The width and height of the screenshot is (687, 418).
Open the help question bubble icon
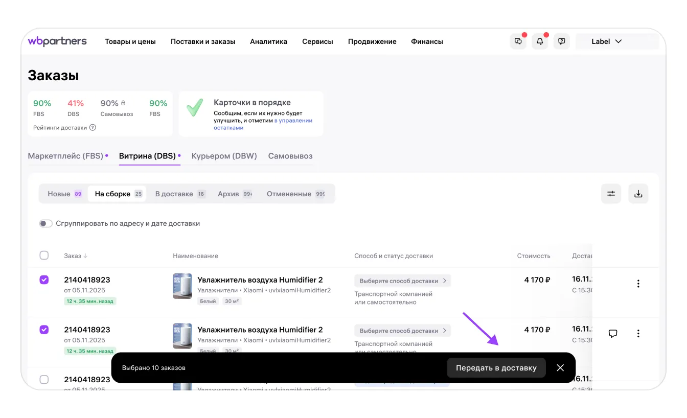(x=562, y=41)
